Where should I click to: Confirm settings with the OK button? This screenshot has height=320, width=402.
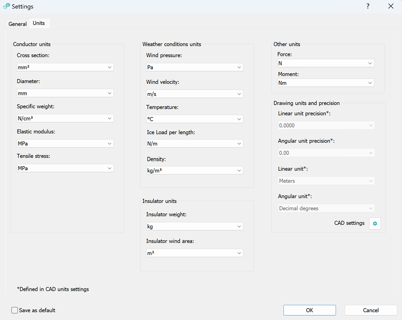click(309, 310)
